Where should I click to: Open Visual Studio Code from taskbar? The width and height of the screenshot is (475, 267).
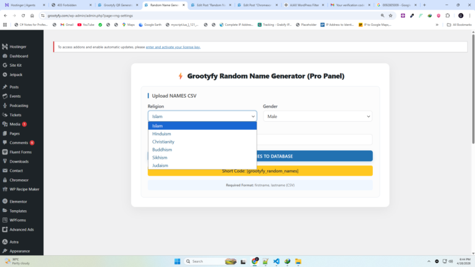(276, 261)
